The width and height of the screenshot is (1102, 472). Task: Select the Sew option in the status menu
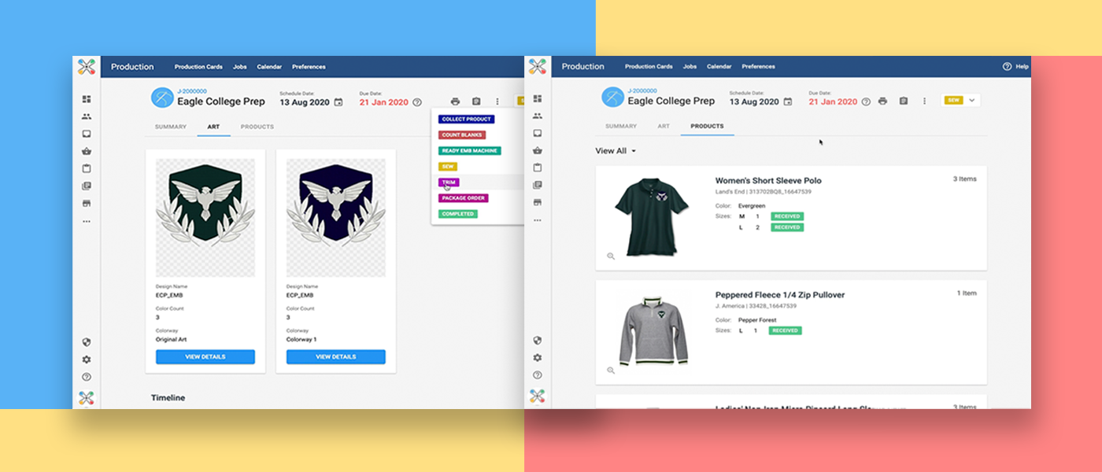pos(447,167)
